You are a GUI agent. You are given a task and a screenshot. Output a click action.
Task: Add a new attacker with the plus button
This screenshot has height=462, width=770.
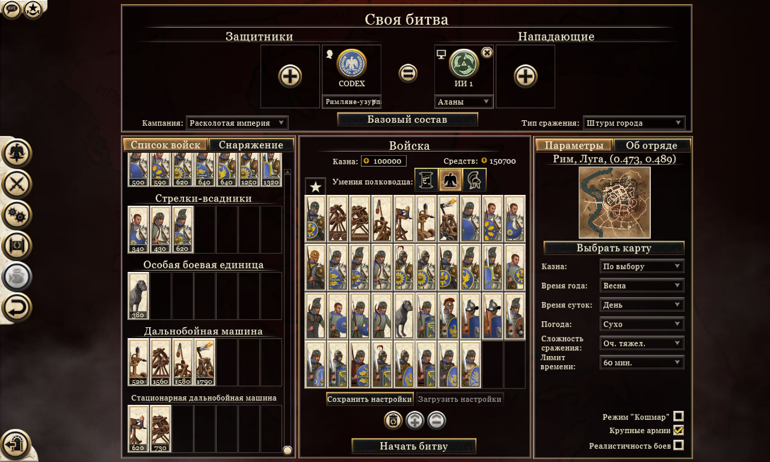pyautogui.click(x=525, y=76)
